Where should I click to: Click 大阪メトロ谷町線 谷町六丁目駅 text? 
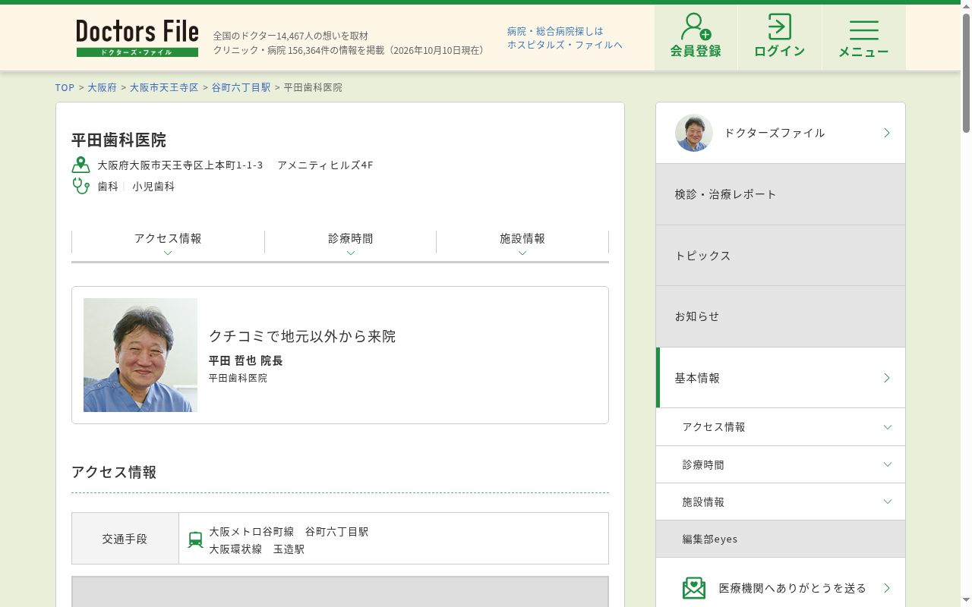[x=289, y=532]
